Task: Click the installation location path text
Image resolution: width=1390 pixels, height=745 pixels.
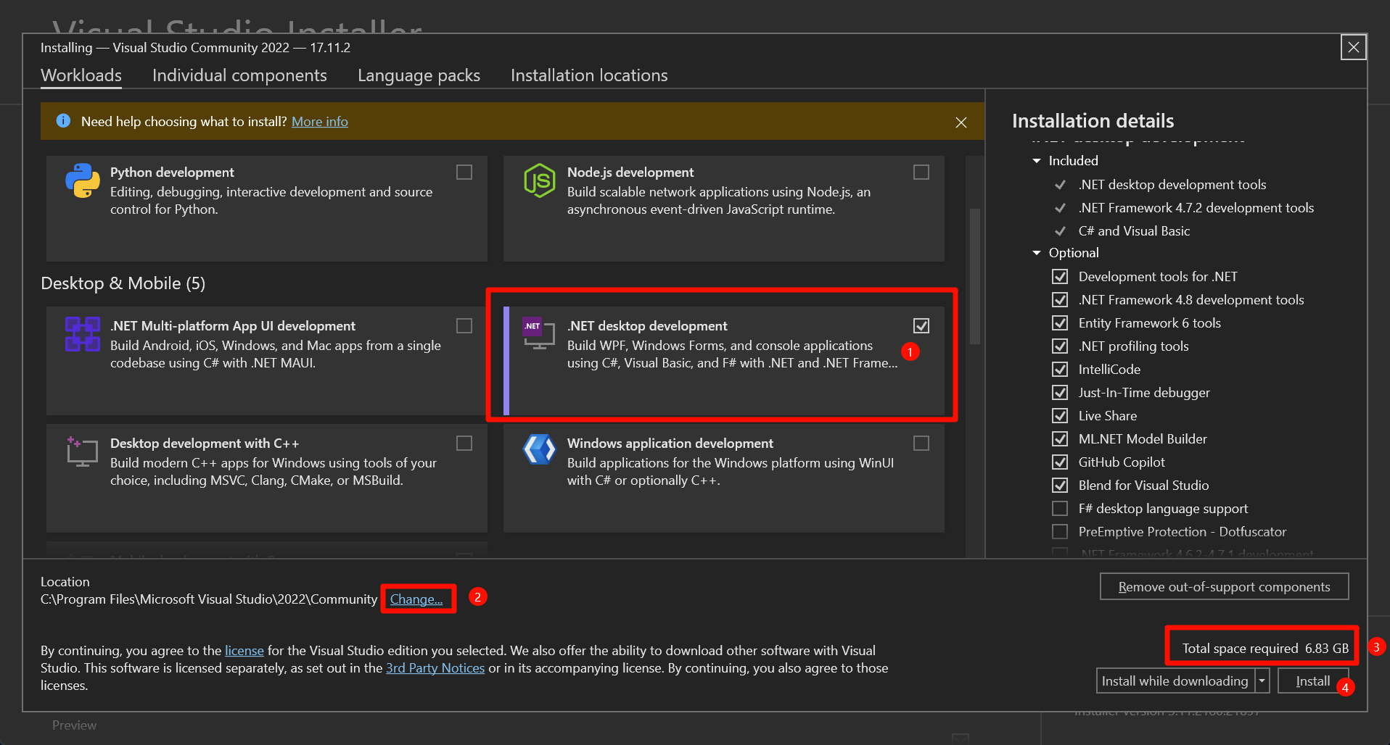Action: tap(209, 599)
